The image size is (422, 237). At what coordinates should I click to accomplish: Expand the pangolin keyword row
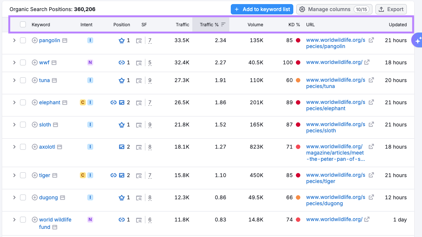(x=14, y=40)
